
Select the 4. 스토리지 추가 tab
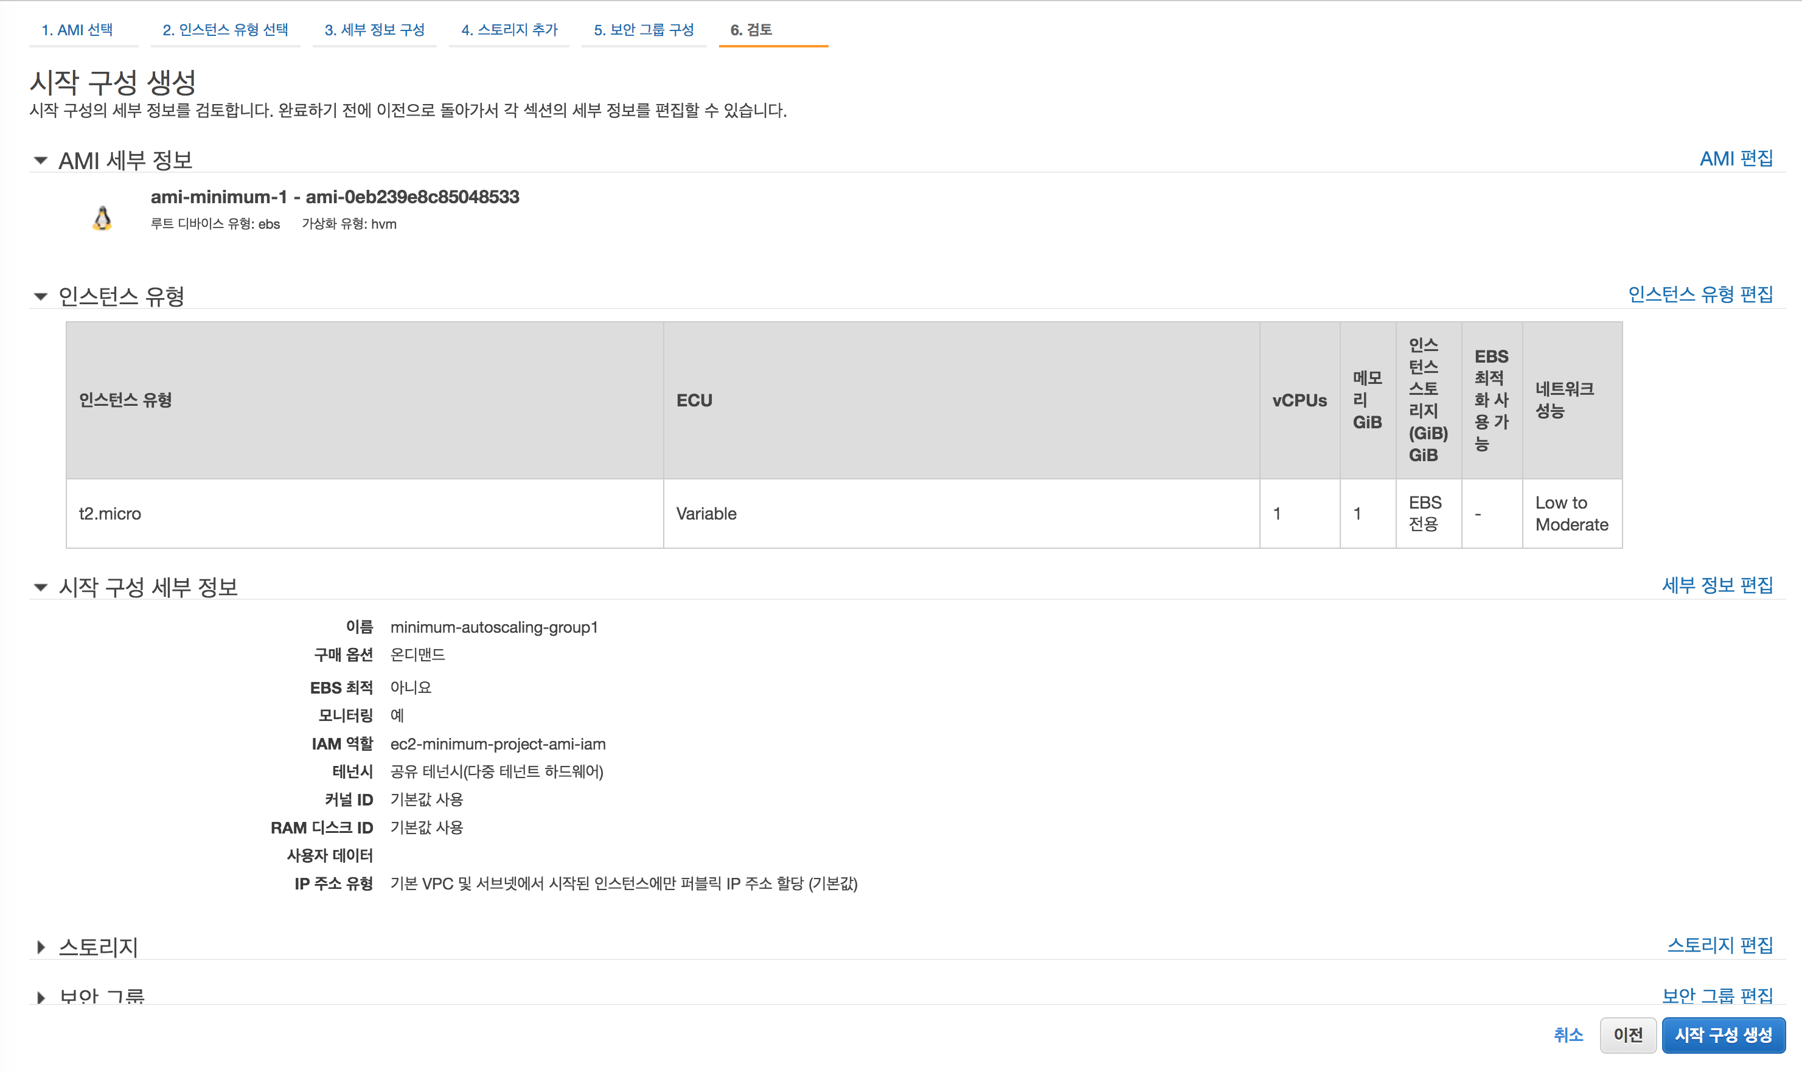[x=509, y=30]
